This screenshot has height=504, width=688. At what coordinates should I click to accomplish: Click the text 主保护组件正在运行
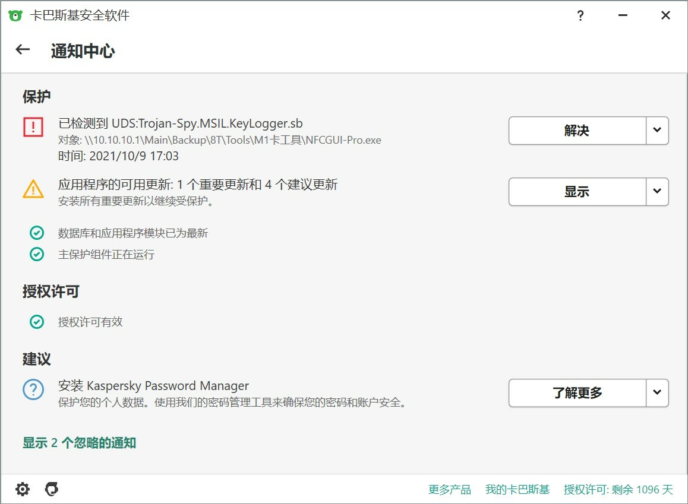click(106, 255)
